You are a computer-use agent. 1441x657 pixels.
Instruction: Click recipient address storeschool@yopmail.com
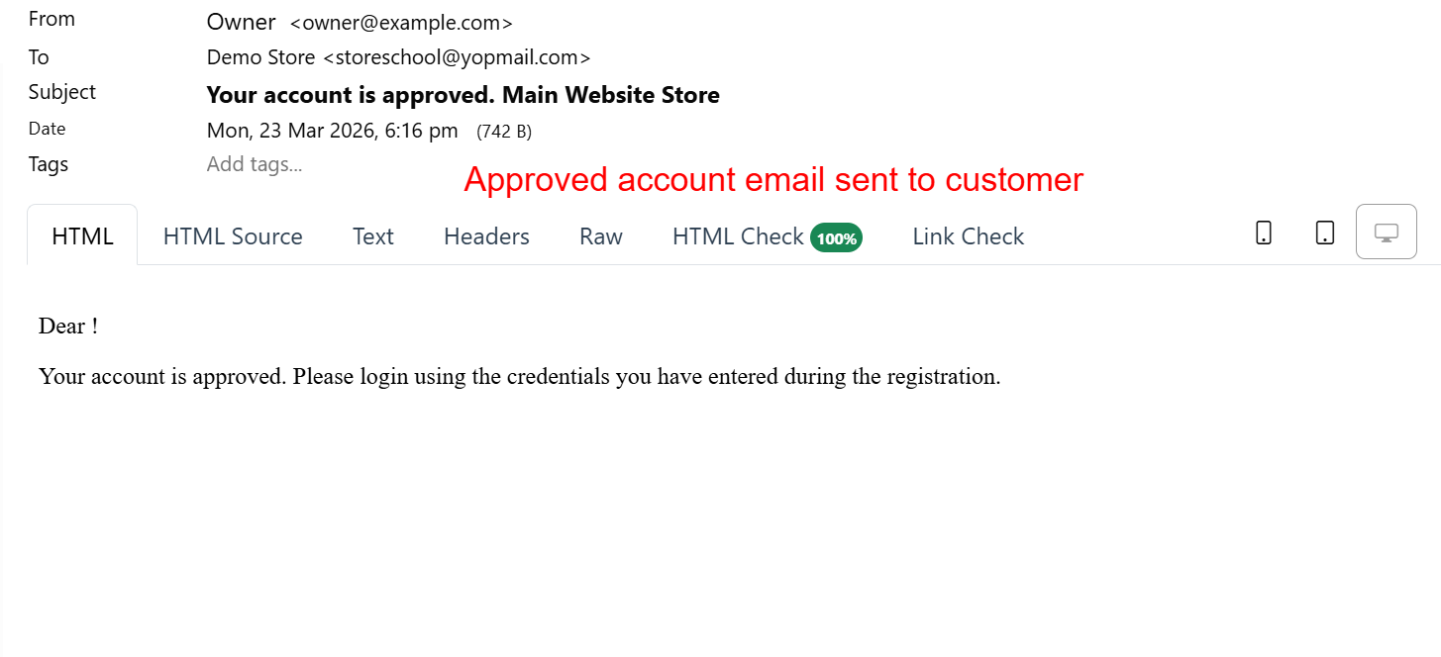click(457, 57)
